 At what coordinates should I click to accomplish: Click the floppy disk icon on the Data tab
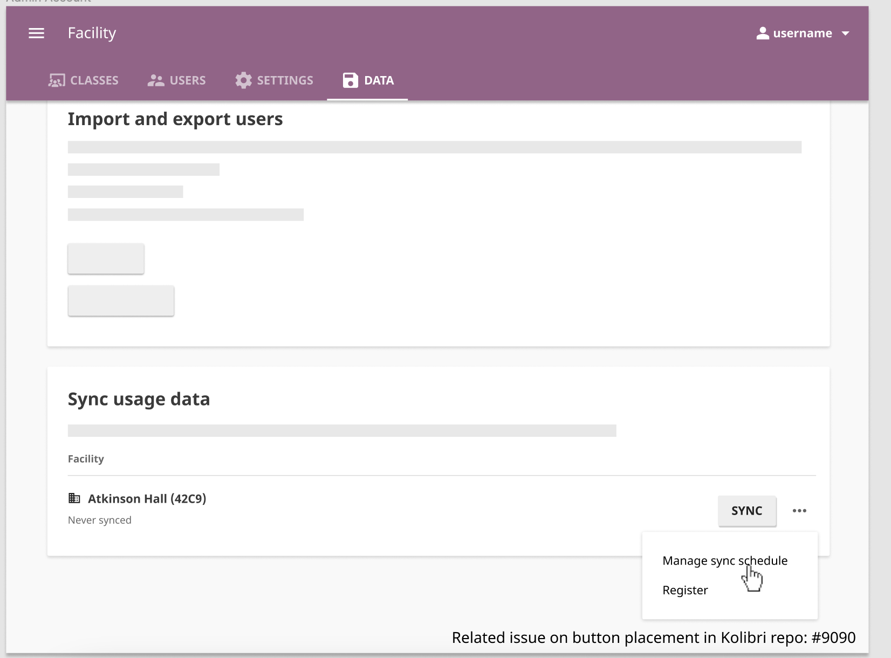(x=350, y=80)
